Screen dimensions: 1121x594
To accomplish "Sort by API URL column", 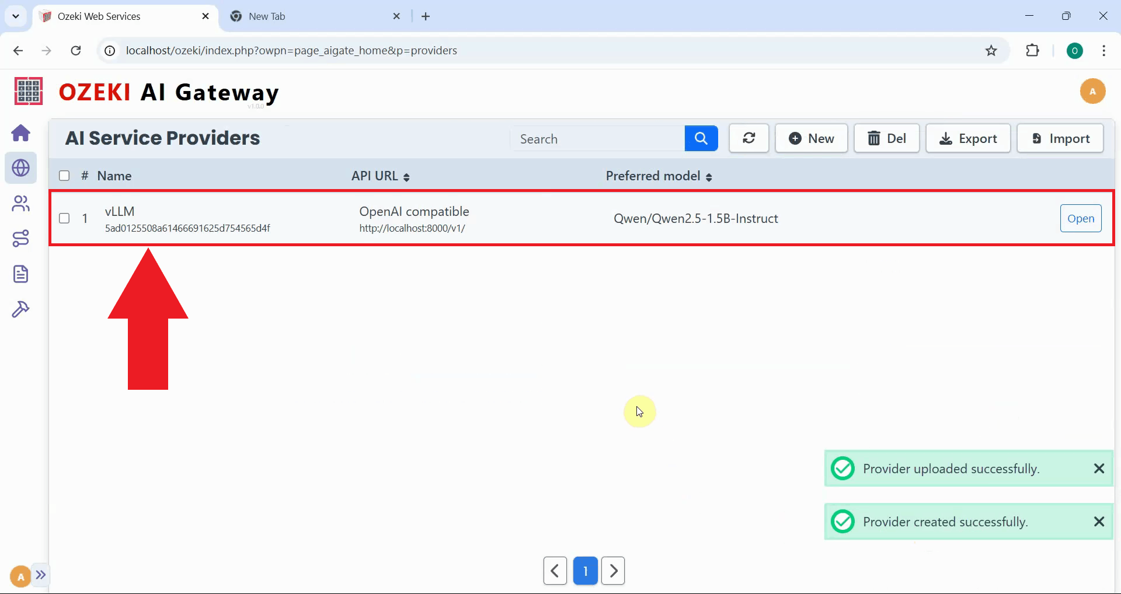I will [407, 176].
